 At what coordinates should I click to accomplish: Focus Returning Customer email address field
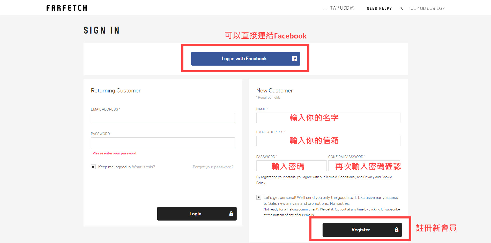tap(163, 118)
